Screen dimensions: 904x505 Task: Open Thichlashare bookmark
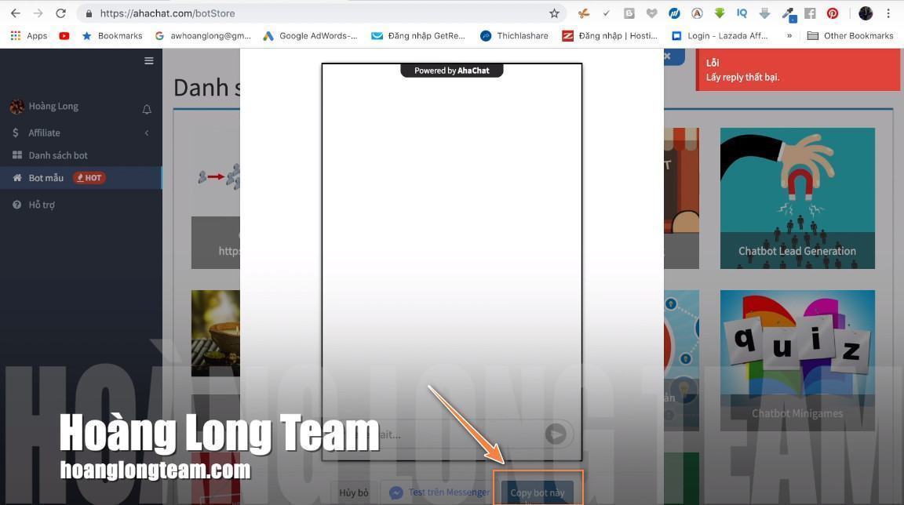[514, 36]
